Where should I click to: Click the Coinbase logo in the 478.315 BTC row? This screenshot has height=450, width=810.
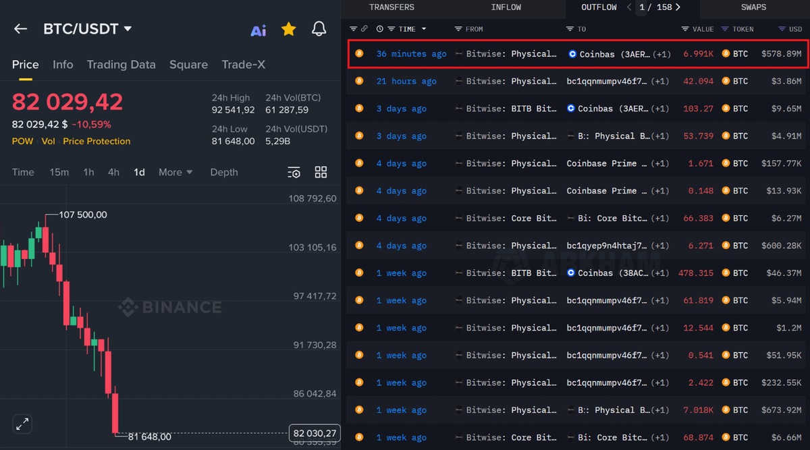point(571,273)
